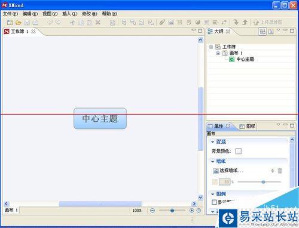
Task: Open a file with the folder icon
Action: 19,22
